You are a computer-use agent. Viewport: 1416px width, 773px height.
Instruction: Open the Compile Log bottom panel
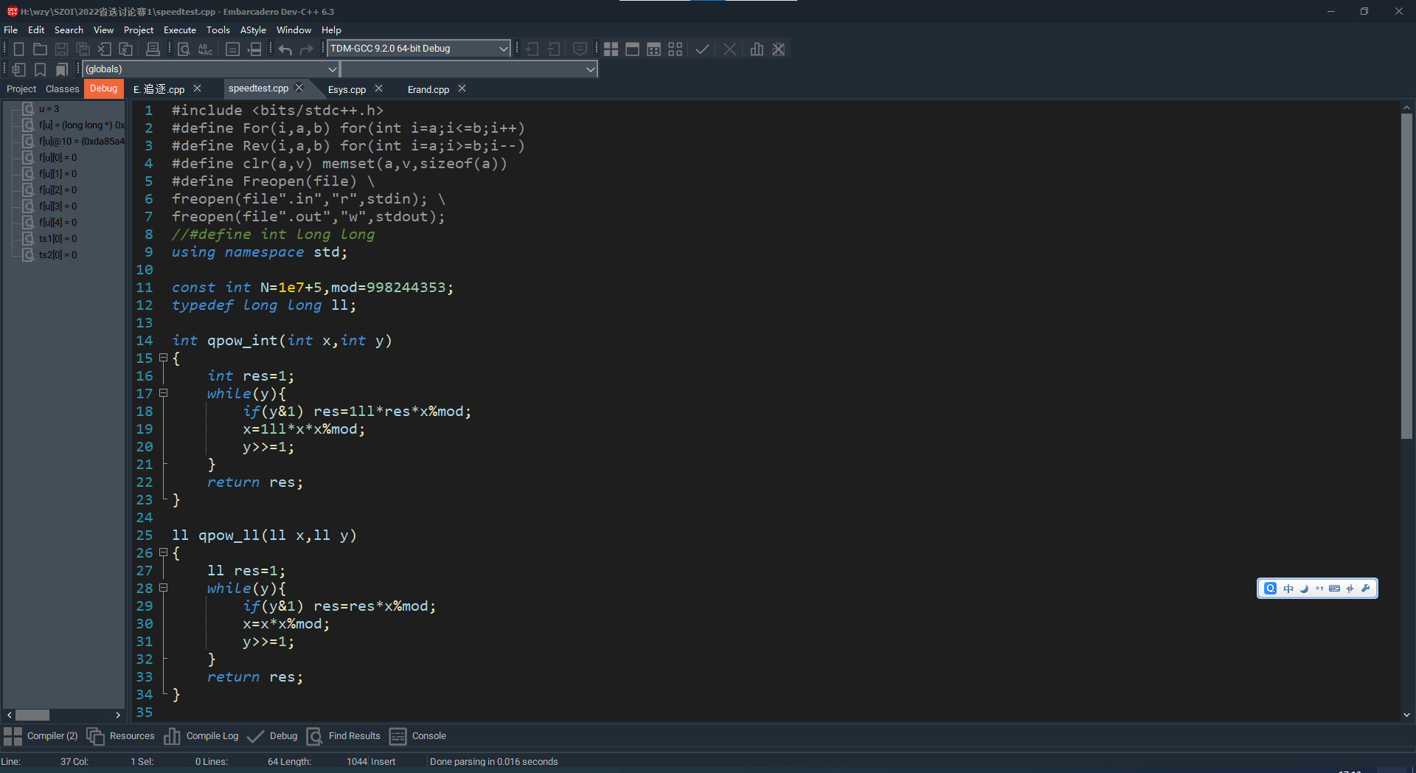[x=201, y=736]
